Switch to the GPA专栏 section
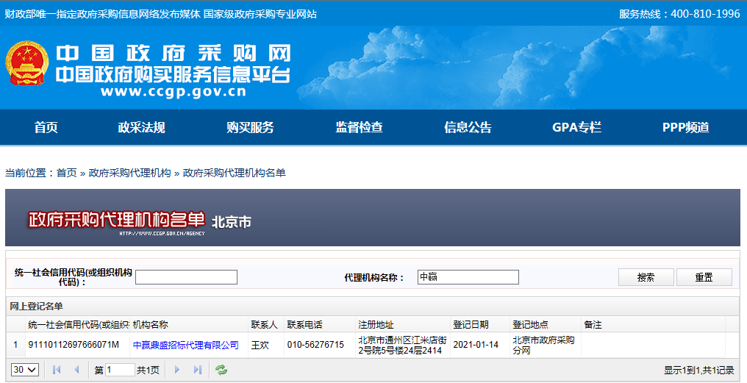 coord(576,128)
